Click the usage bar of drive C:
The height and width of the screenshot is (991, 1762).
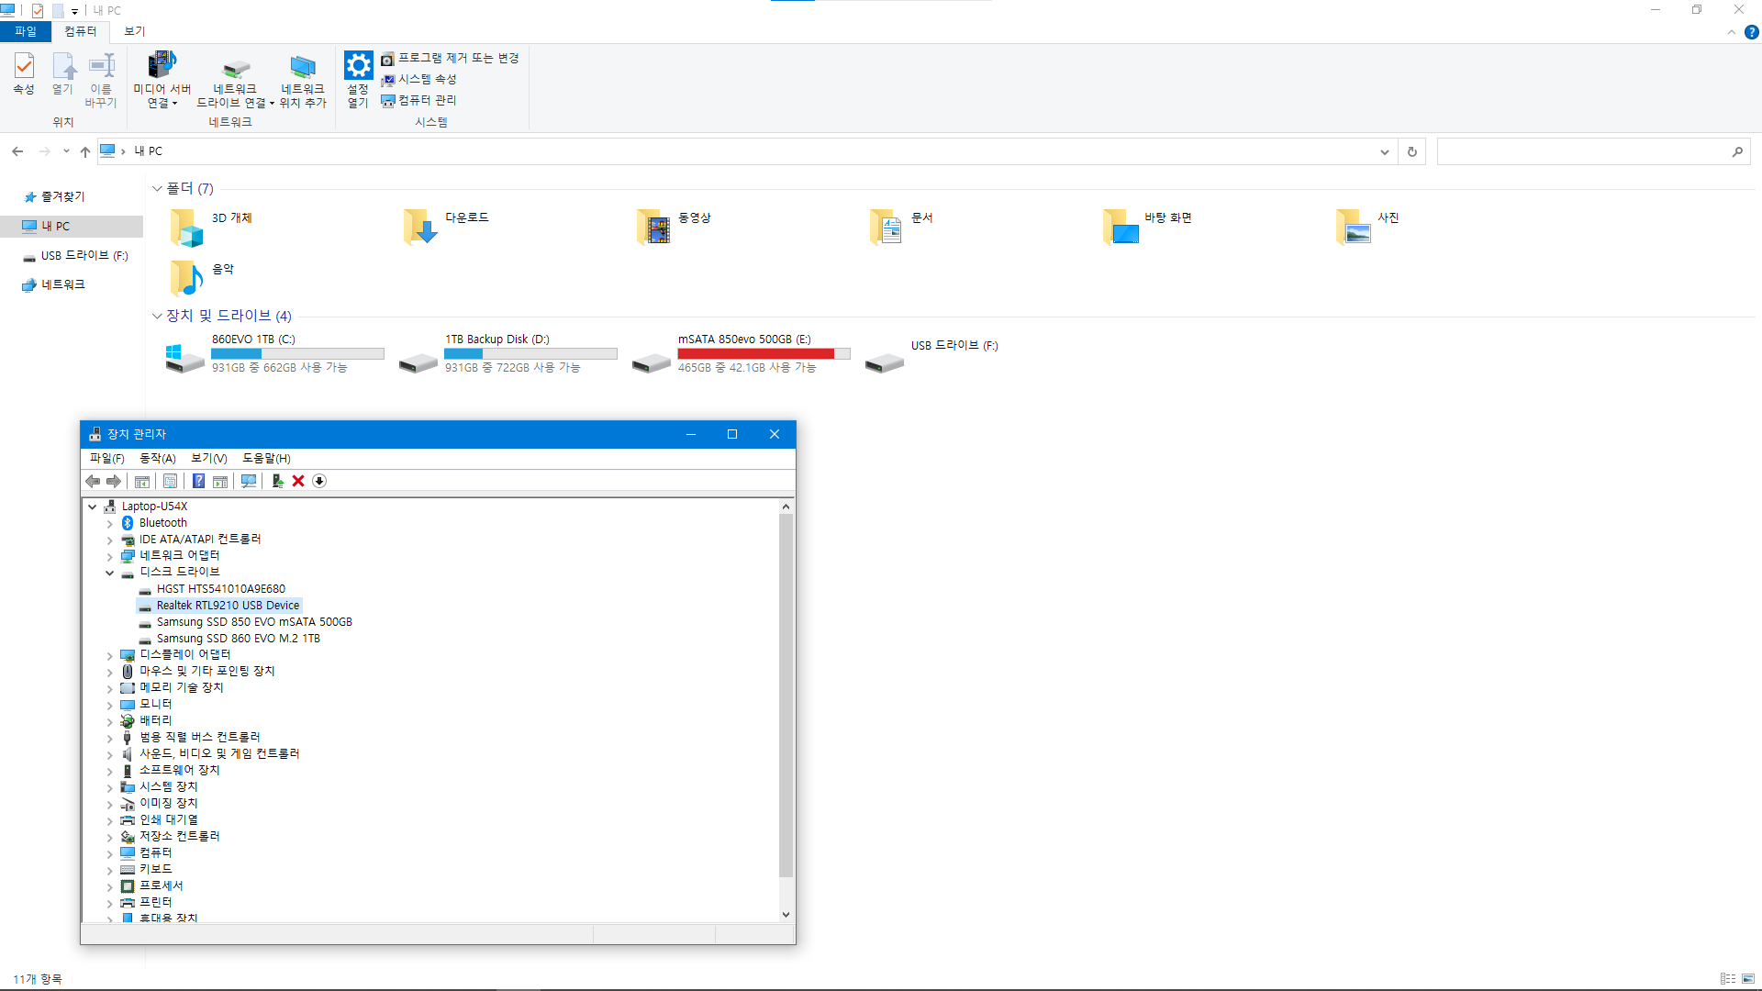pyautogui.click(x=297, y=354)
